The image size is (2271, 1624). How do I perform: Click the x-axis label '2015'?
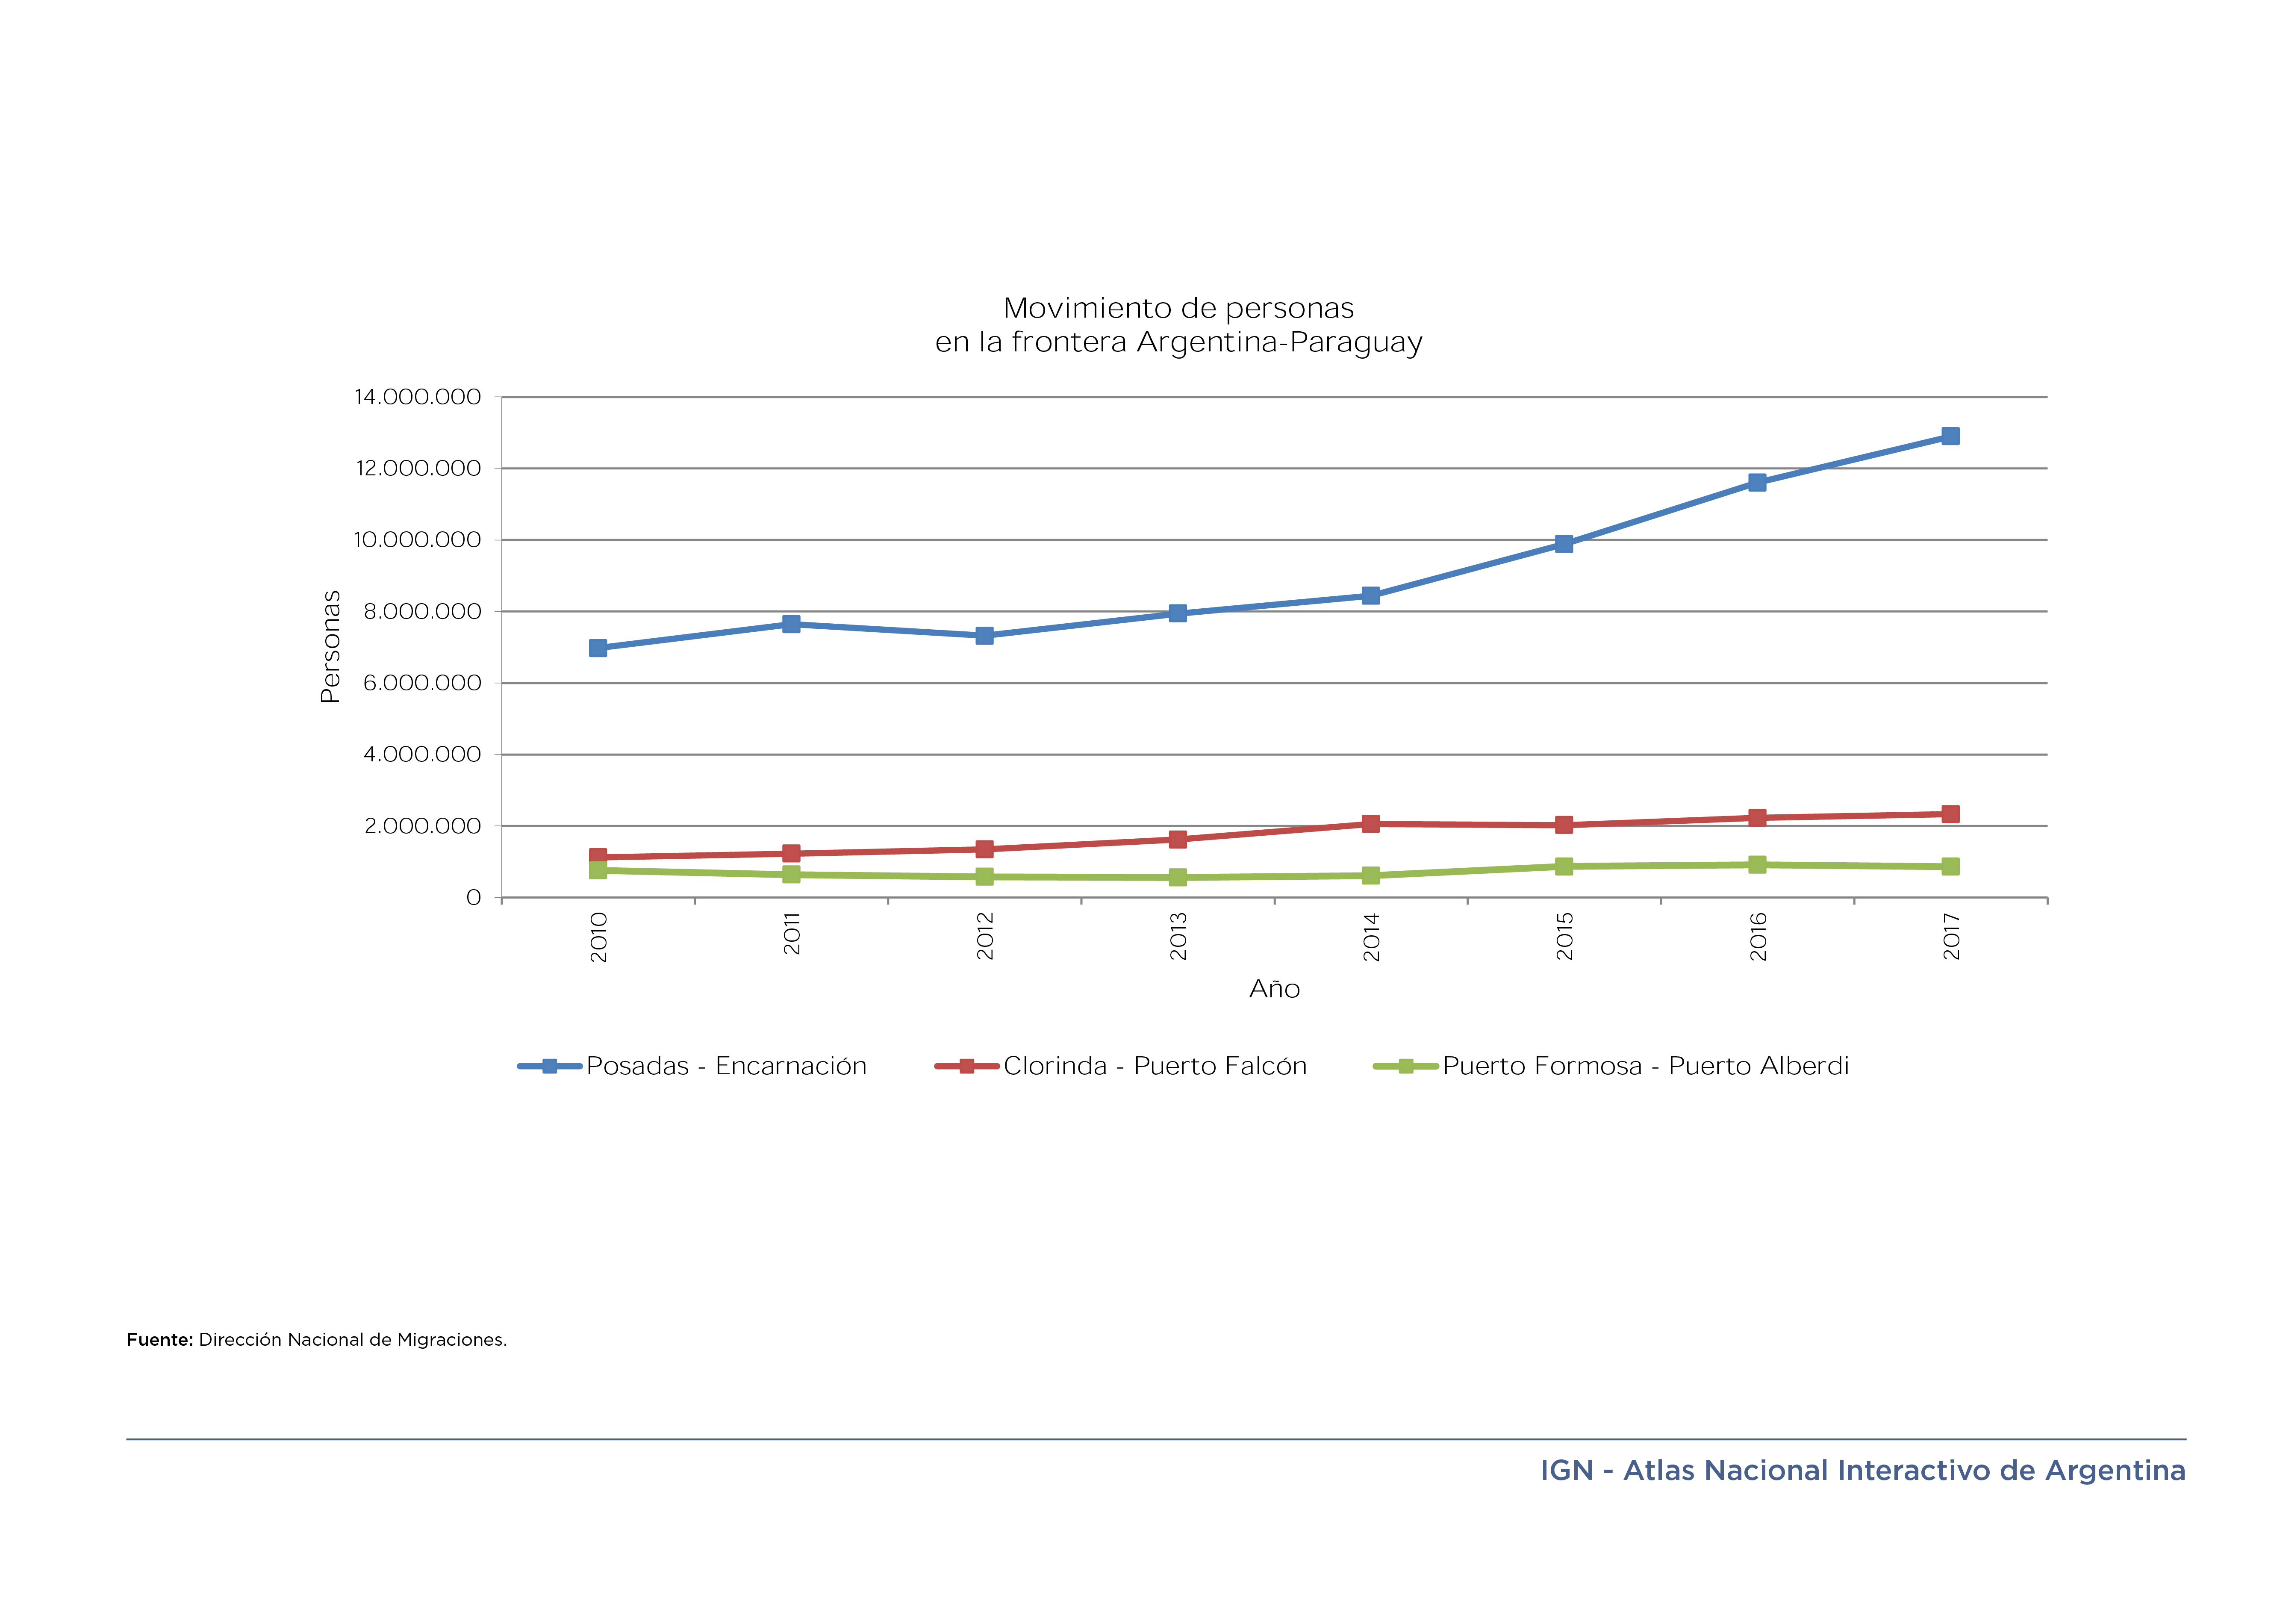[1564, 936]
